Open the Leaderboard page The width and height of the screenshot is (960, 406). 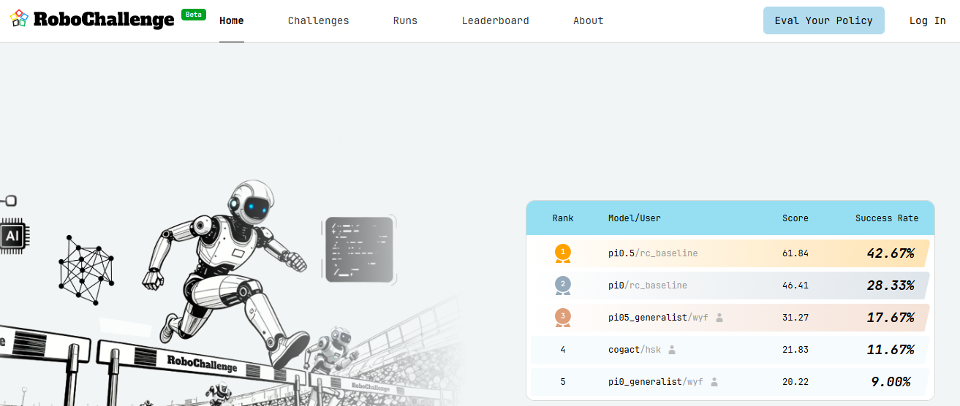(x=495, y=20)
